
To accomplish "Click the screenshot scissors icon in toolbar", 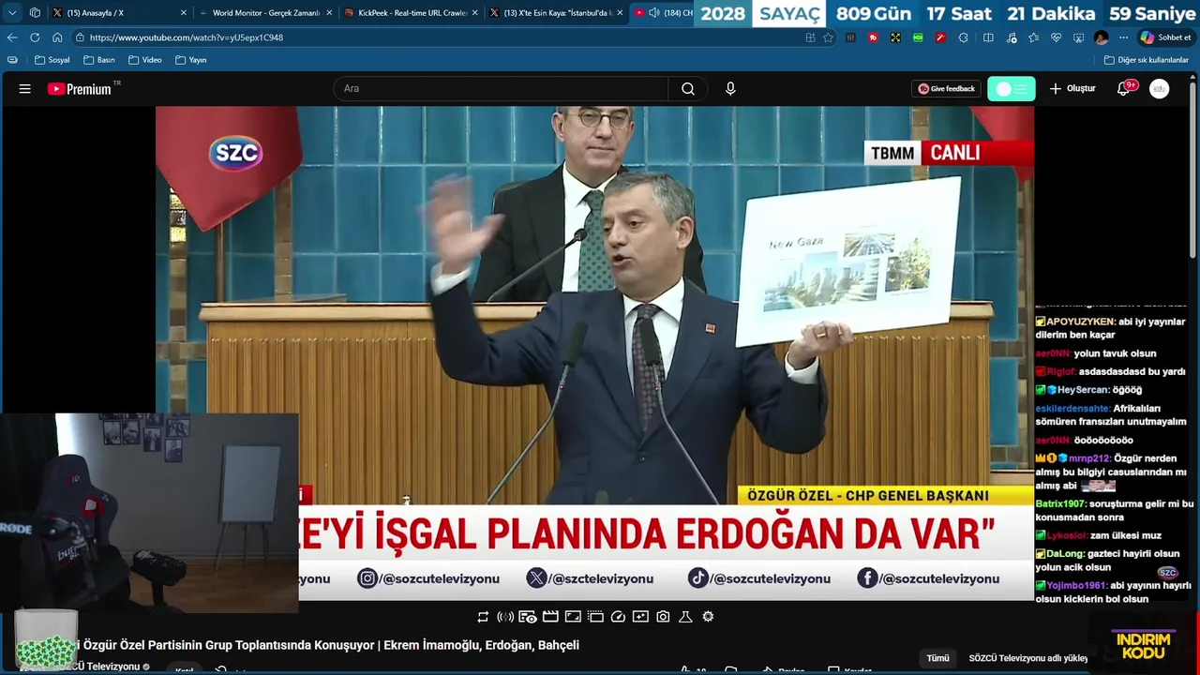I will pos(1078,37).
